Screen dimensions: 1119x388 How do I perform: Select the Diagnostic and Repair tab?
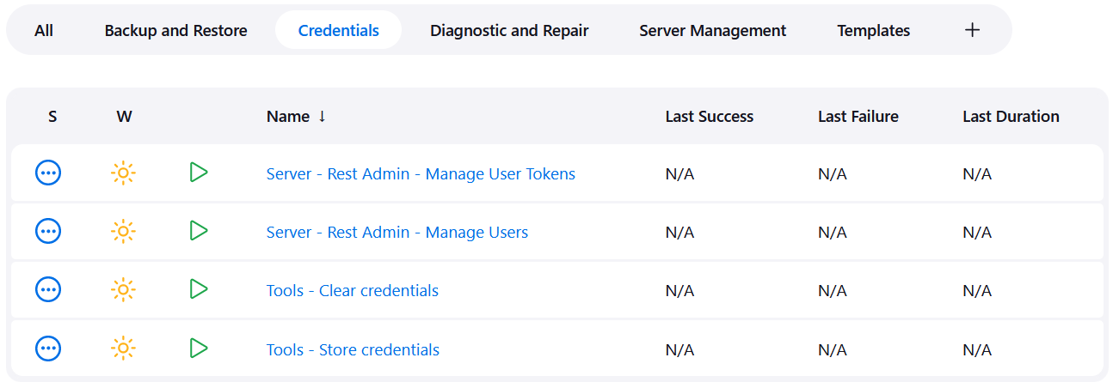click(x=509, y=31)
